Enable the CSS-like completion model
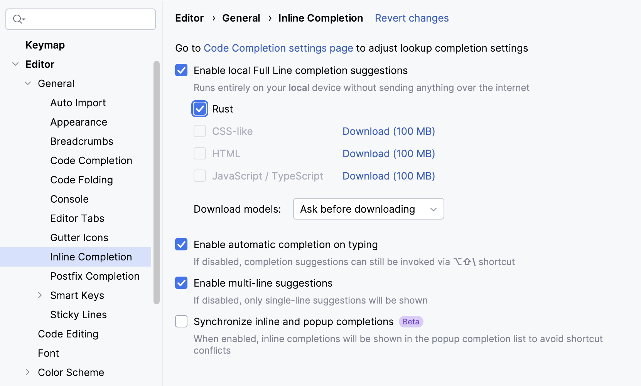The height and width of the screenshot is (386, 641). [200, 131]
